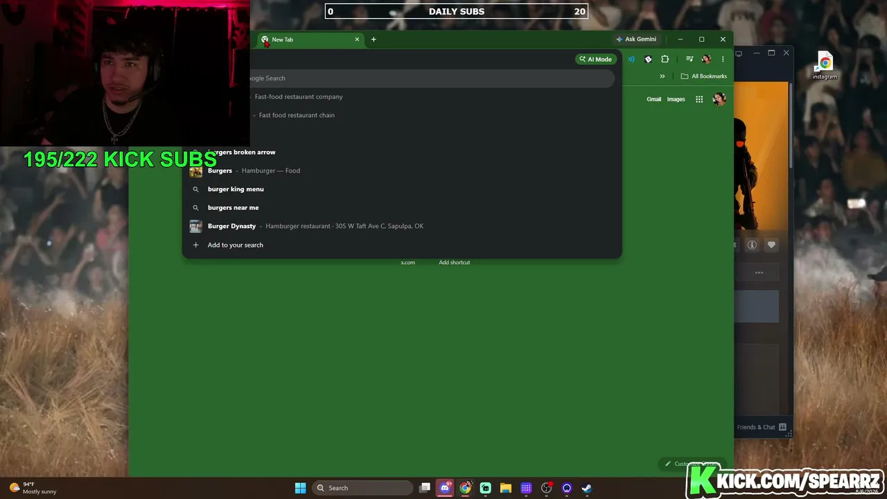The image size is (887, 499).
Task: Open the Gmail link
Action: 654,99
